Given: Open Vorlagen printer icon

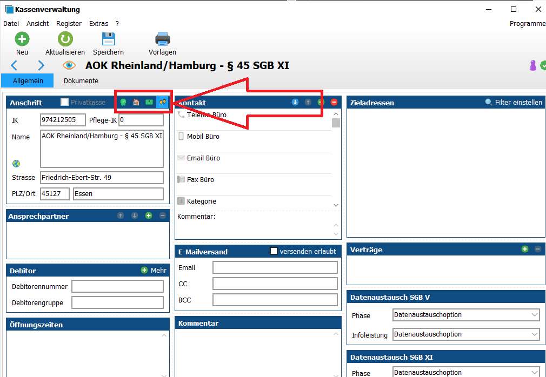Looking at the screenshot, I should [x=162, y=39].
